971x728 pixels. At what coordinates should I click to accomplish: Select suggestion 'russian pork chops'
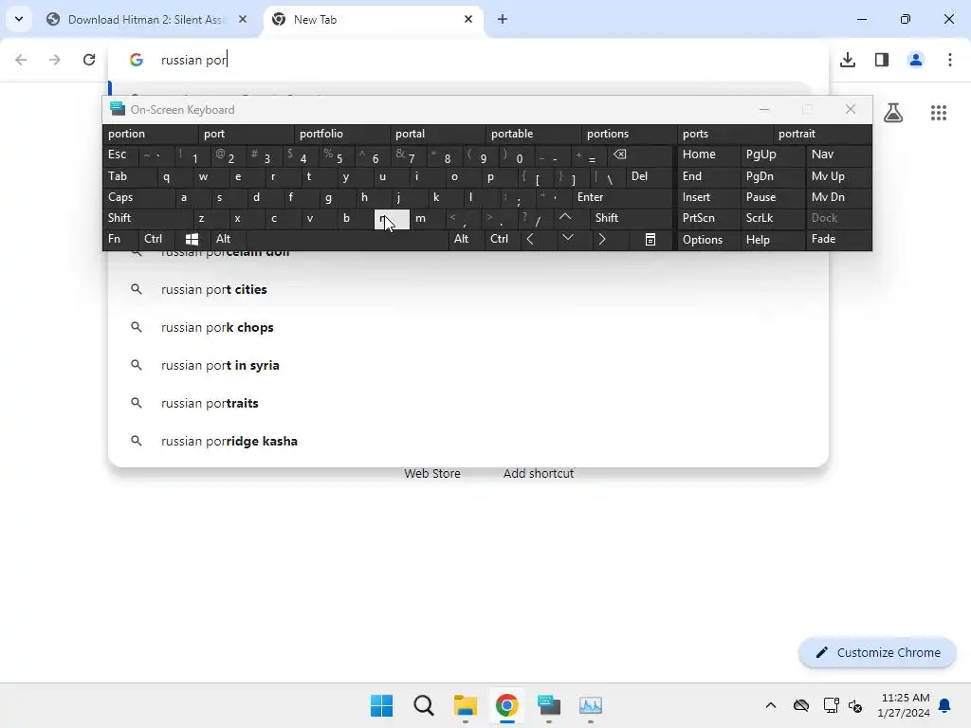tap(468, 327)
